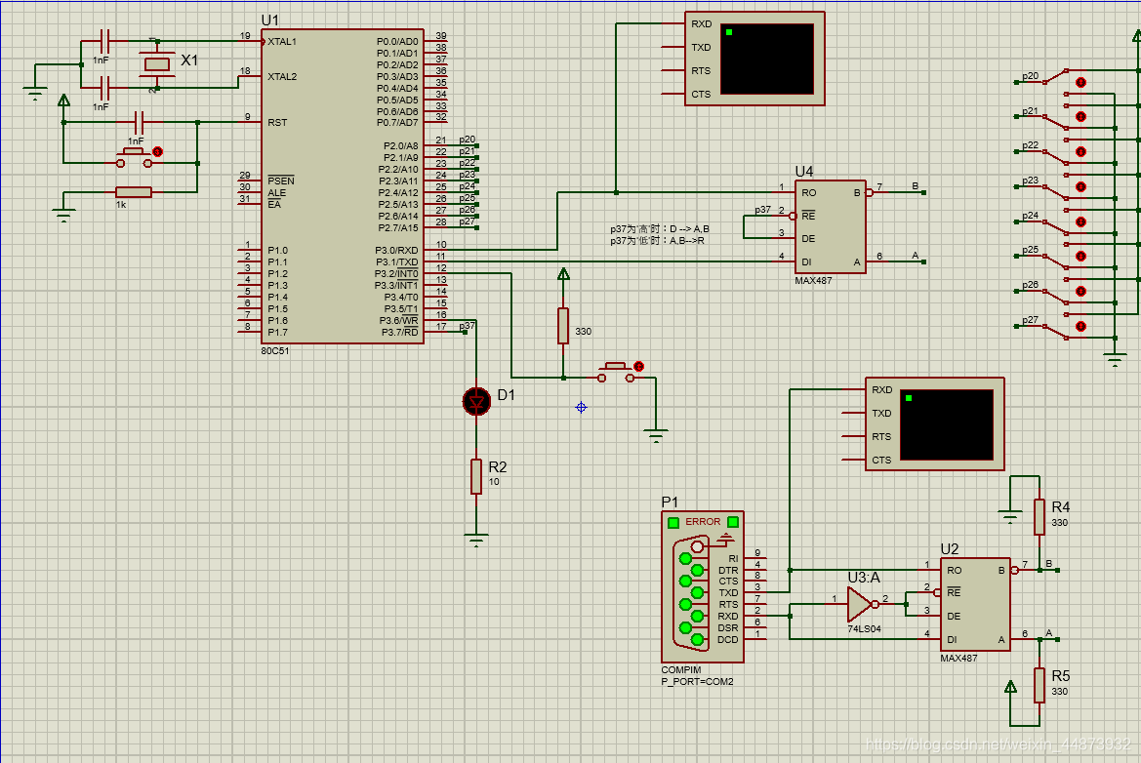Screen dimensions: 1141x763
Task: Select resistor R4 on the B line
Action: point(1039,517)
